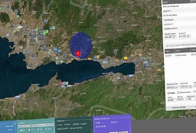This screenshot has width=196, height=133.
Task: Click the first row in the right panel table
Action: coord(180,55)
